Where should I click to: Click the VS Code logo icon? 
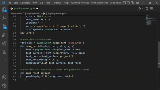pyautogui.click(x=3, y=3)
